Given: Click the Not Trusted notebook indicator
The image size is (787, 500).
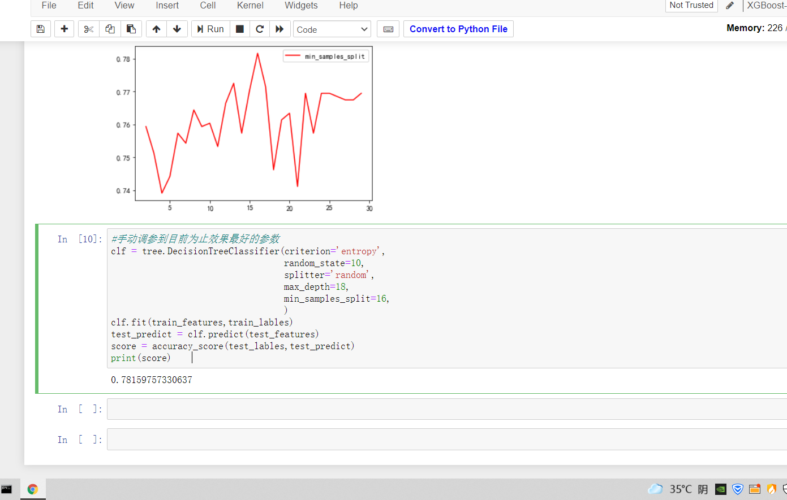Looking at the screenshot, I should 691,6.
